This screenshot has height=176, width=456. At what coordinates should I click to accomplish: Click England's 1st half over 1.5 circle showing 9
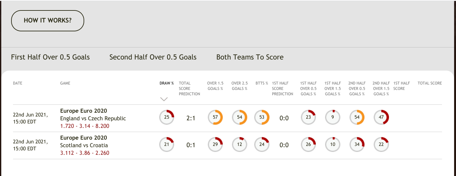coord(333,117)
